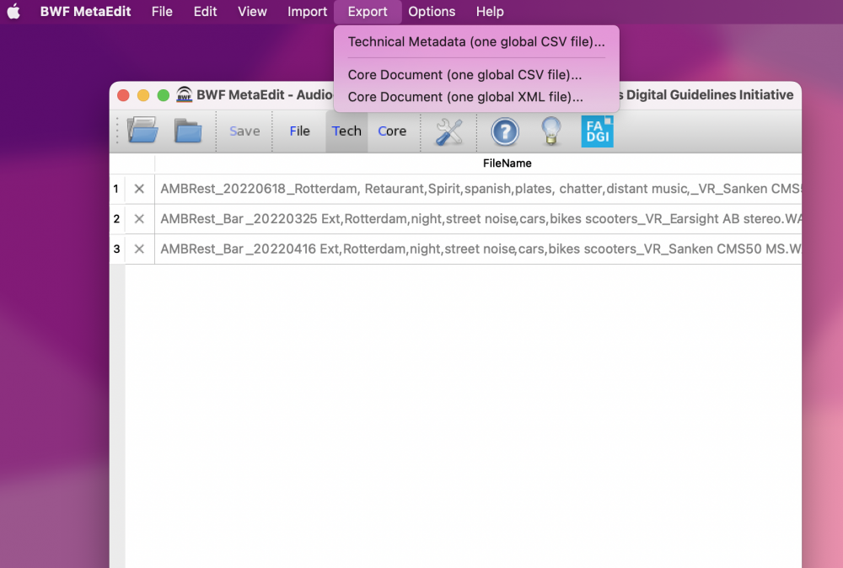This screenshot has height=568, width=843.
Task: Click the FADGI logo icon
Action: [597, 131]
